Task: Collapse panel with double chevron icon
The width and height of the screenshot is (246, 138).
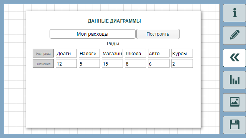Action: pyautogui.click(x=234, y=58)
